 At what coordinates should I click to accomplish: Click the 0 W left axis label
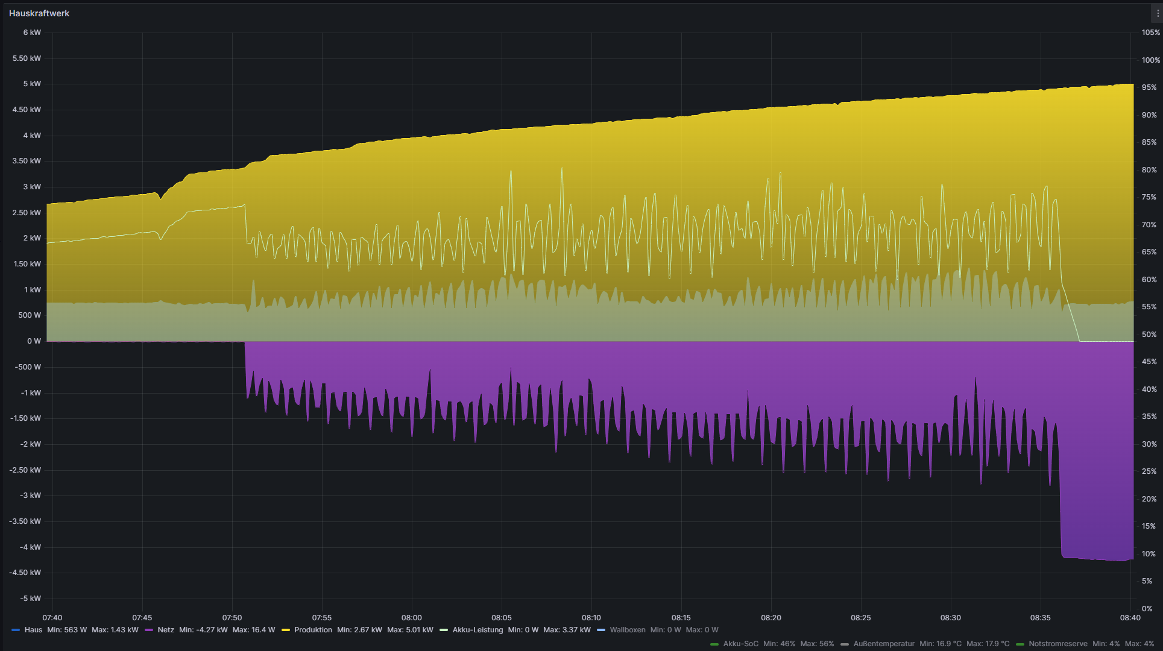point(34,341)
